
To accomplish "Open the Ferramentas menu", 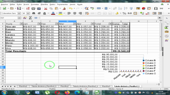I will (x=63, y=4).
